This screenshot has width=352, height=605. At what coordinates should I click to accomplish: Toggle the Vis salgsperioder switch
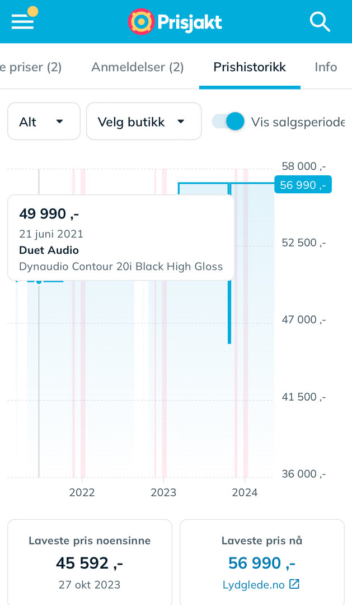tap(229, 122)
